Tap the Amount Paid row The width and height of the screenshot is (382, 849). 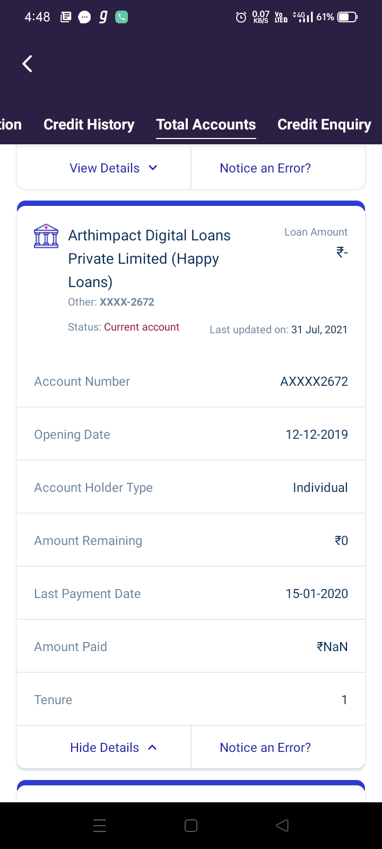(x=191, y=647)
